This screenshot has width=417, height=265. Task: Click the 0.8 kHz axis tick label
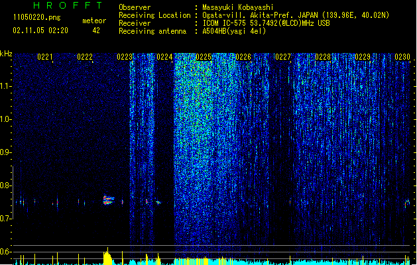(5, 185)
